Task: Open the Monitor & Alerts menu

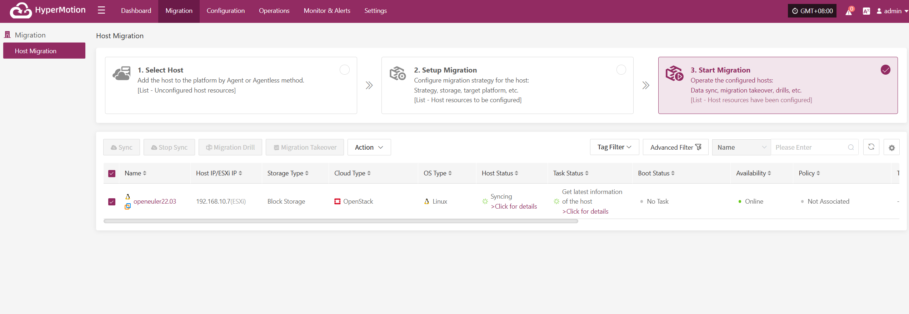Action: pyautogui.click(x=327, y=11)
